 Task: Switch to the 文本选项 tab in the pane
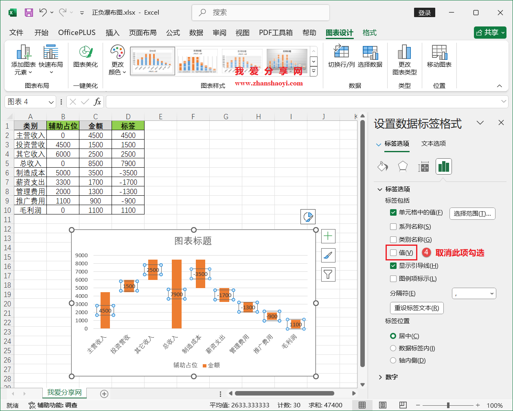tap(433, 144)
